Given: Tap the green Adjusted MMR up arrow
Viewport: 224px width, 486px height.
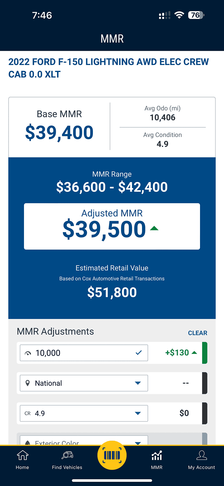Looking at the screenshot, I should point(154,228).
